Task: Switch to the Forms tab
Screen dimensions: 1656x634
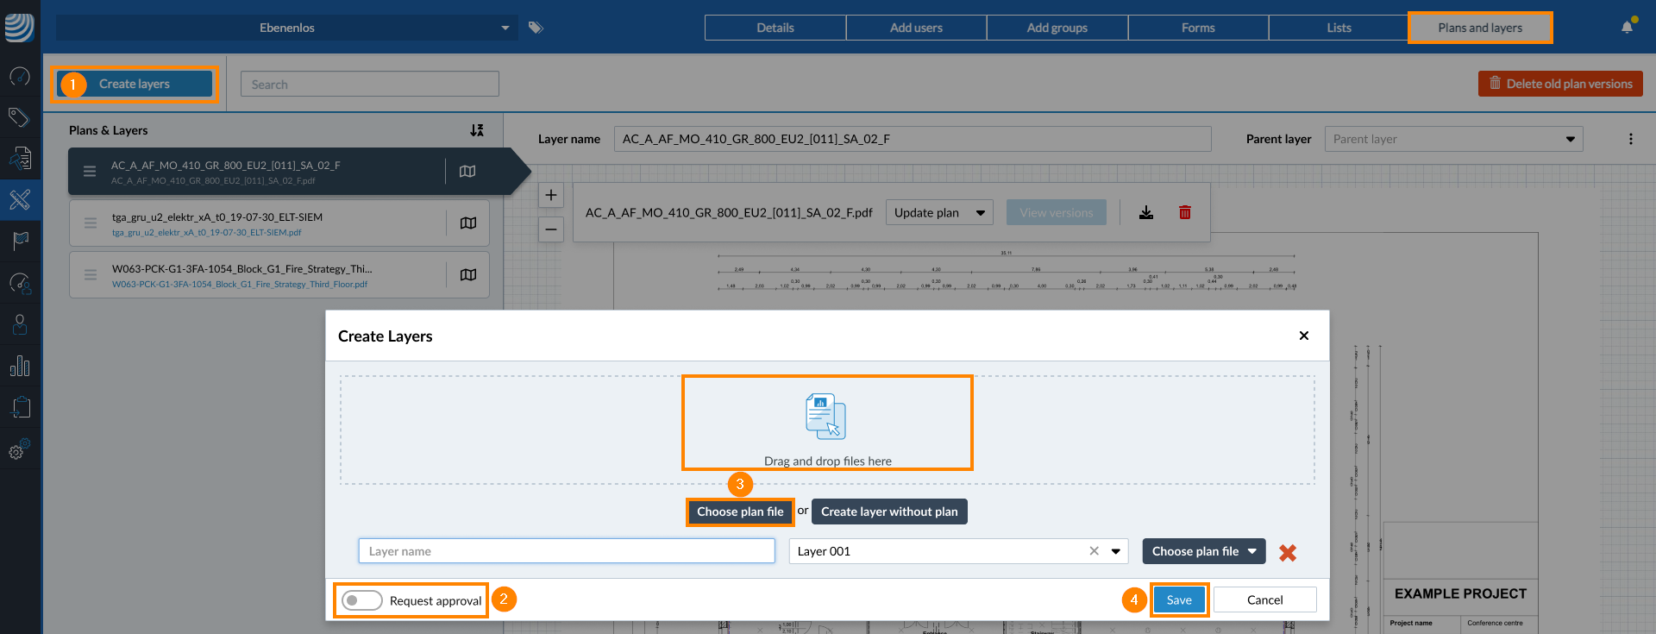Action: (1198, 28)
